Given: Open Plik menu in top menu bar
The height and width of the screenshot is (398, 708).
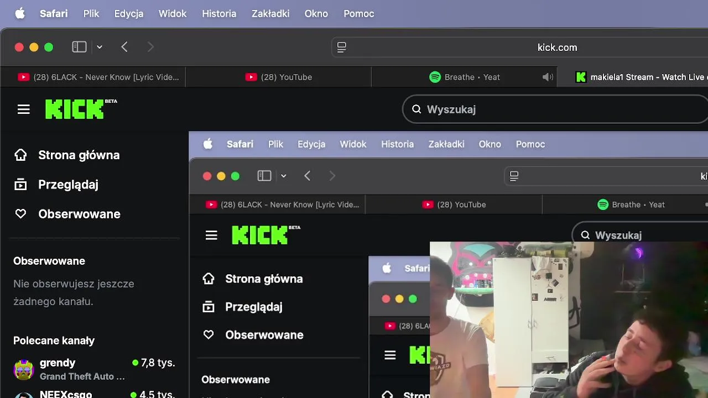Looking at the screenshot, I should 91,14.
